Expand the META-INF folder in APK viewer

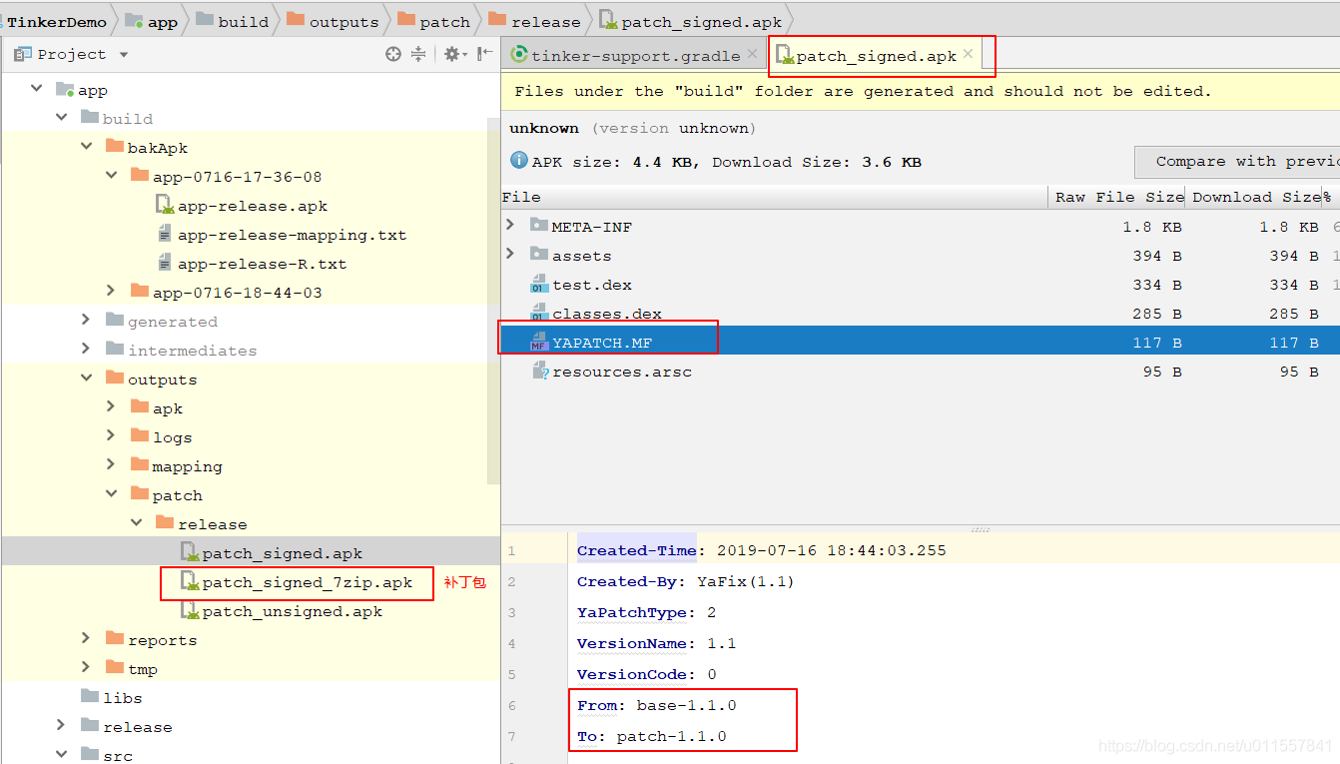511,227
